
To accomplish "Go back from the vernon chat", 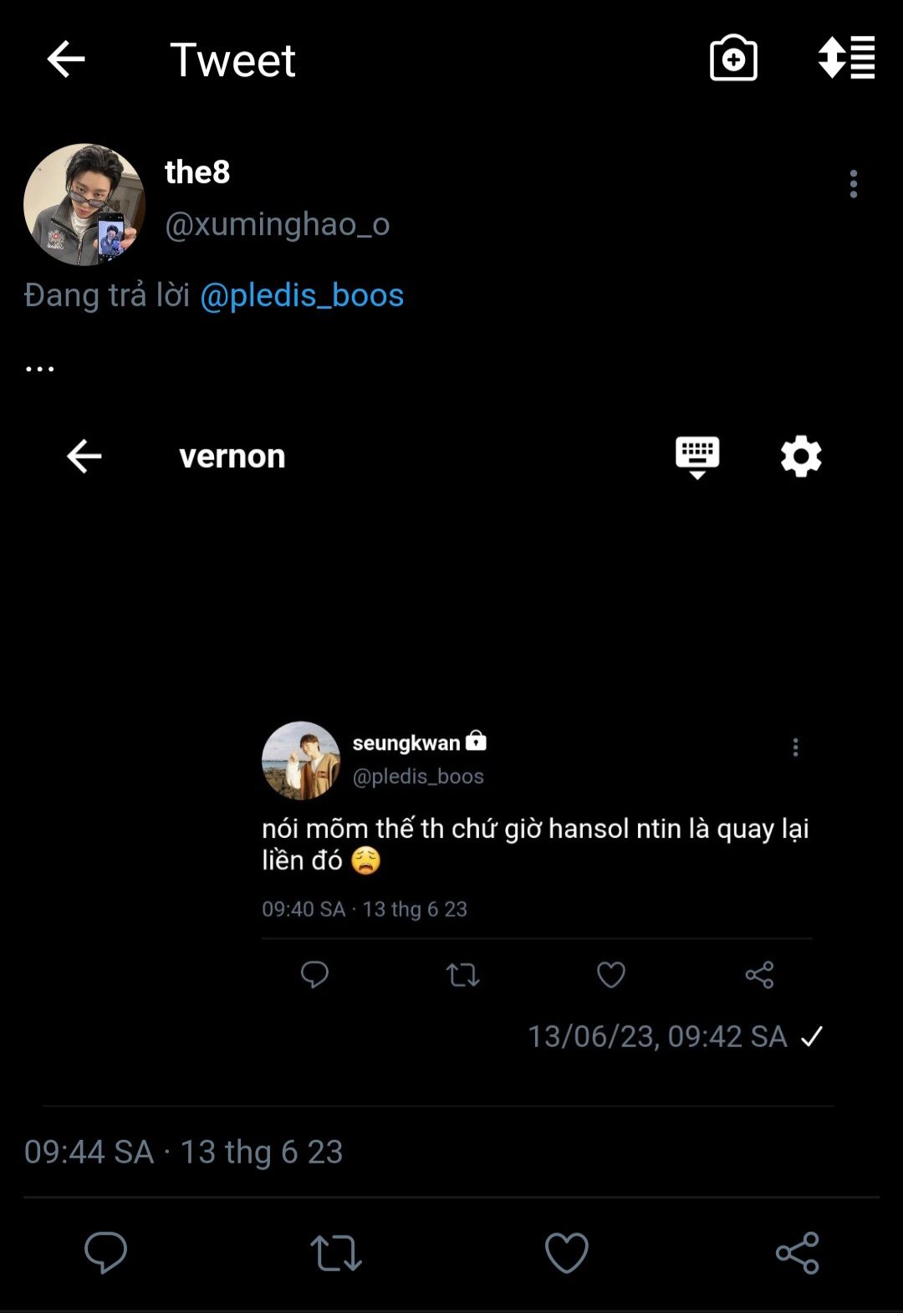I will [84, 456].
